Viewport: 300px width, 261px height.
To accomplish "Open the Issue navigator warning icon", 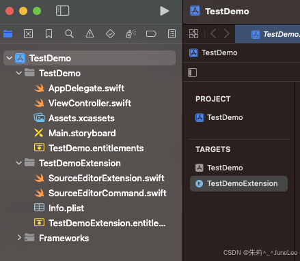I will tap(90, 34).
